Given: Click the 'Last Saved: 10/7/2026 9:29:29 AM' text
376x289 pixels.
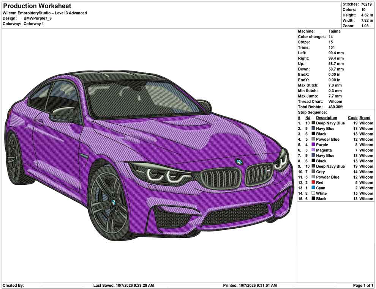Looking at the screenshot, I should coord(123,286).
